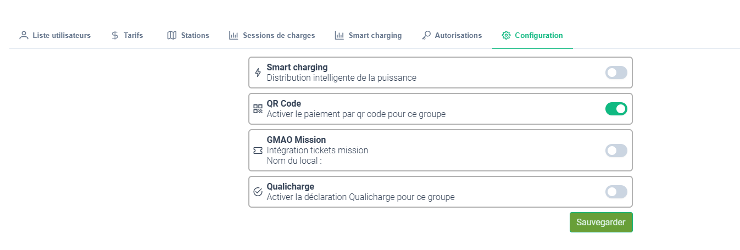This screenshot has height=250, width=740.
Task: Select the Stations tab label
Action: tap(195, 35)
